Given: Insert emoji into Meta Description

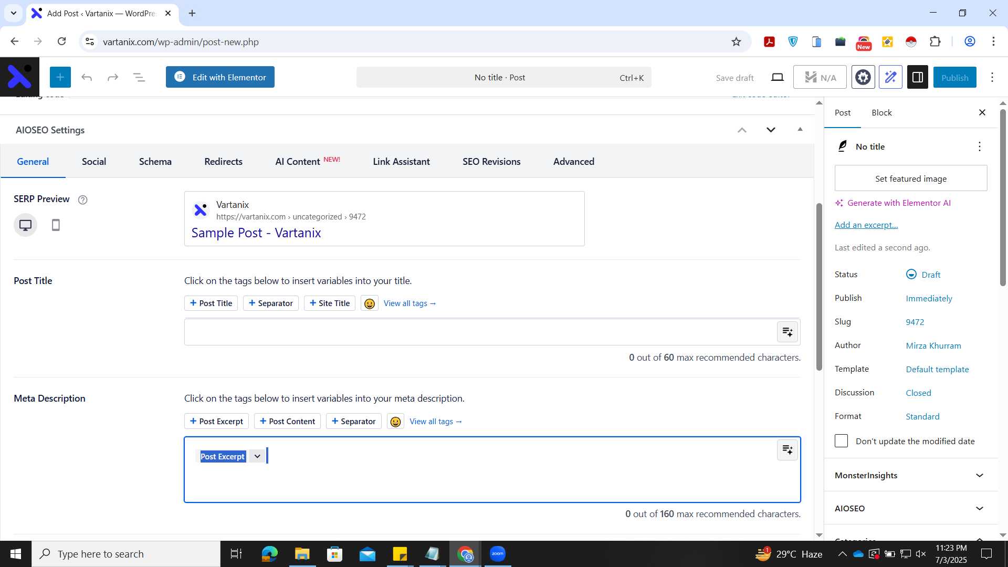Looking at the screenshot, I should point(395,422).
